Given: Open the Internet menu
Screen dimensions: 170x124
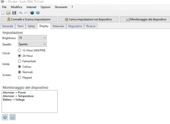Looking at the screenshot, I should [x=31, y=7].
